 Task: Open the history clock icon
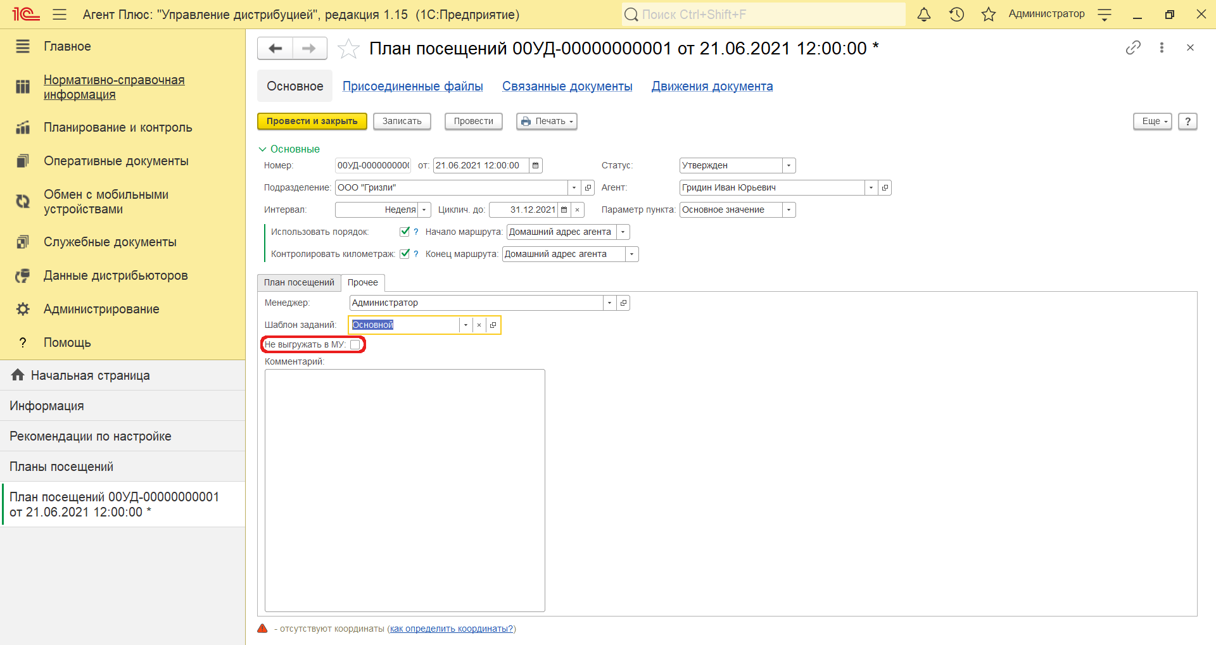pyautogui.click(x=956, y=15)
